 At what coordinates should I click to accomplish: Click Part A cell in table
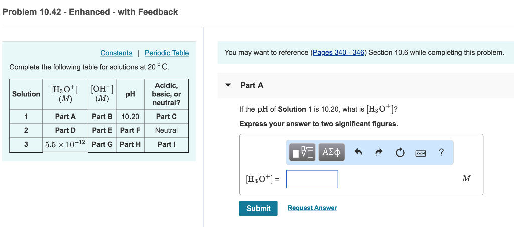[x=65, y=117]
